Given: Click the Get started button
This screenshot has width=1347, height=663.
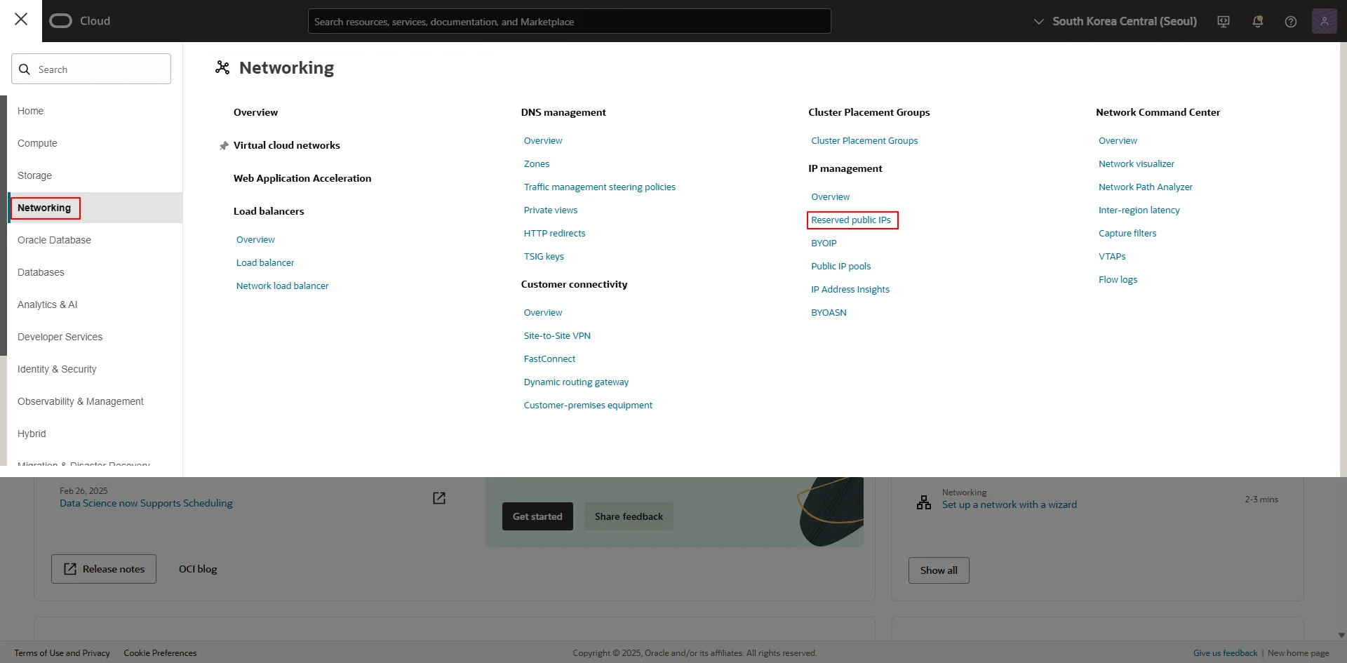Looking at the screenshot, I should click(537, 516).
